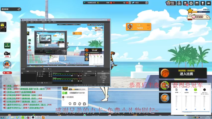212x119 pixels.
Task: Click the red report button under the mascot
Action: pyautogui.click(x=7, y=73)
